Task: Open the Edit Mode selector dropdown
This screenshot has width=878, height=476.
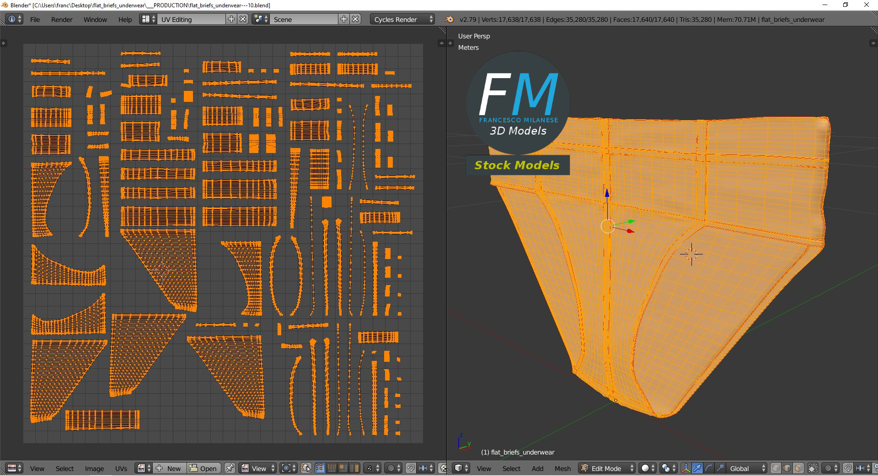Action: click(x=607, y=468)
